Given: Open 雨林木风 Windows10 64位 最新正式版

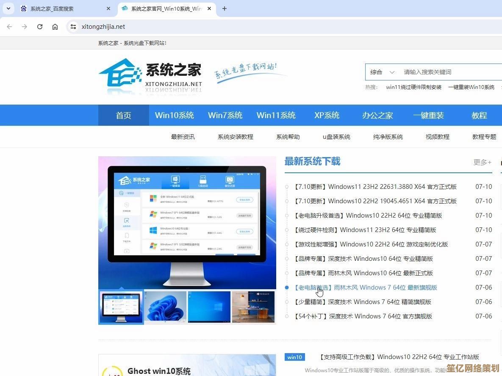Looking at the screenshot, I should pyautogui.click(x=364, y=273).
